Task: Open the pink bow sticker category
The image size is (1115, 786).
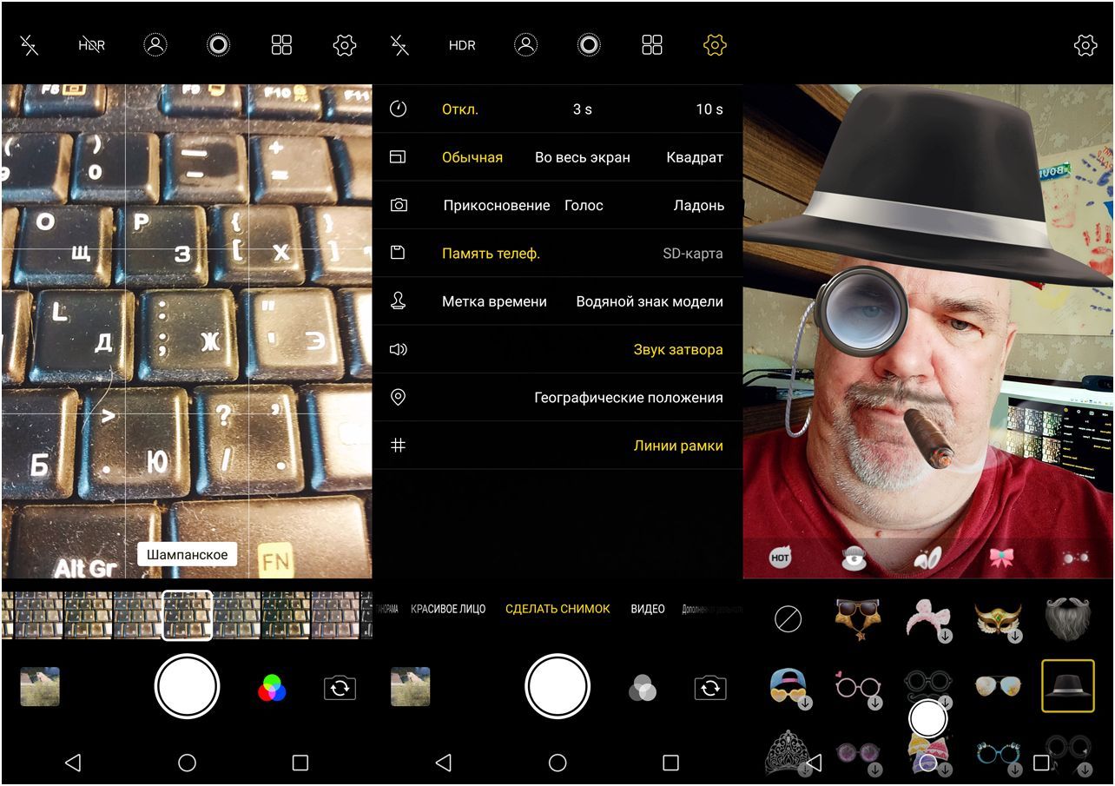Action: (x=1002, y=558)
